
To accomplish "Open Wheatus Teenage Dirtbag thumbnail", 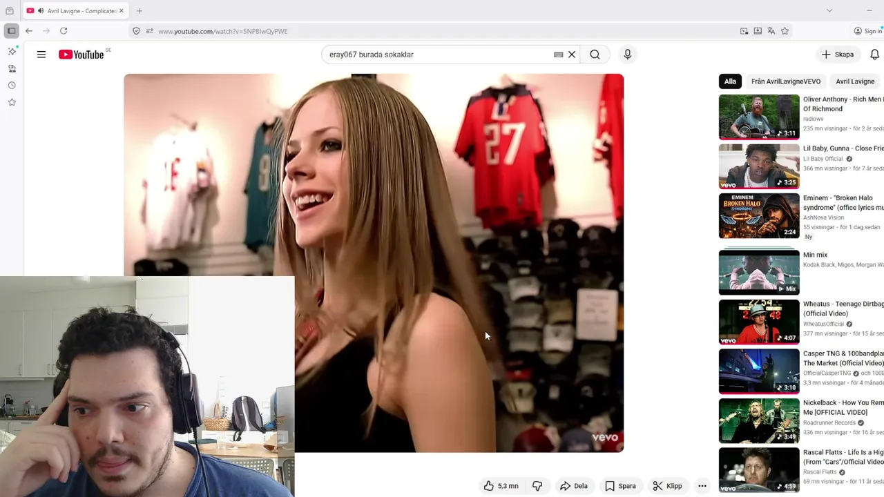I will coord(759,322).
